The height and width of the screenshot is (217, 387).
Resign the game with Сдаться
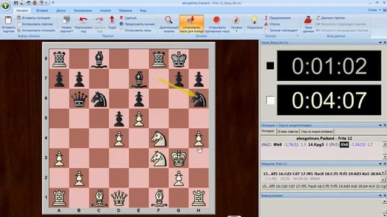128,17
